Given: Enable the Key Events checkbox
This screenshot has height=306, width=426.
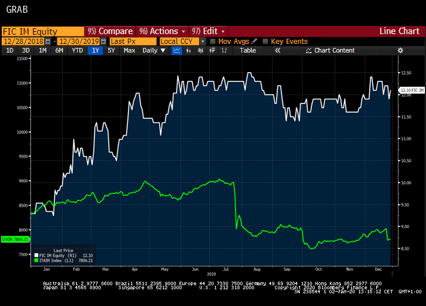Looking at the screenshot, I should [x=266, y=41].
